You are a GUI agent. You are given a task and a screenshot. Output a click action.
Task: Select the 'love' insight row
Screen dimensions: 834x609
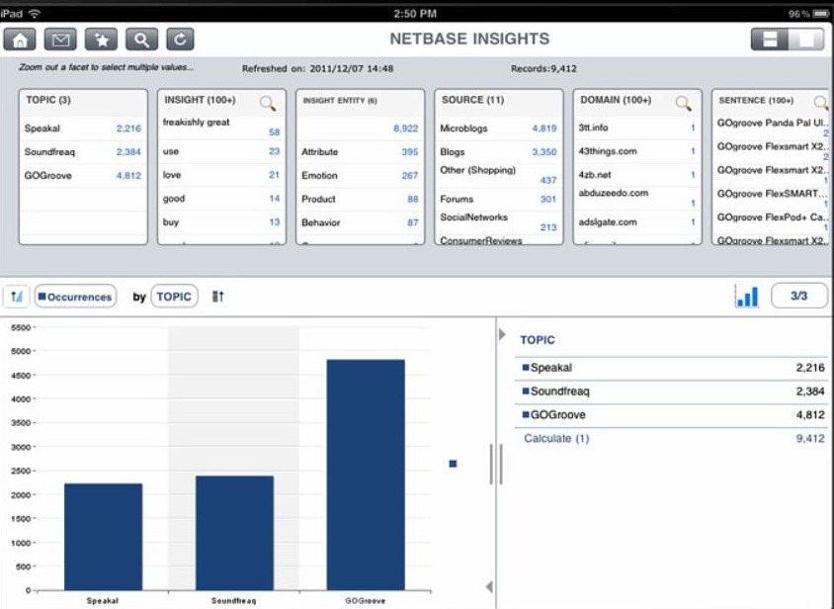click(x=221, y=175)
